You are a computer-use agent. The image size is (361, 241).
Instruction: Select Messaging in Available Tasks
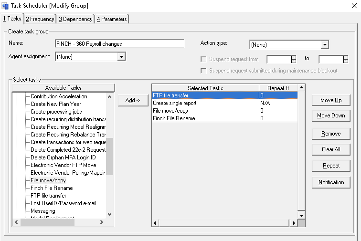click(x=43, y=211)
